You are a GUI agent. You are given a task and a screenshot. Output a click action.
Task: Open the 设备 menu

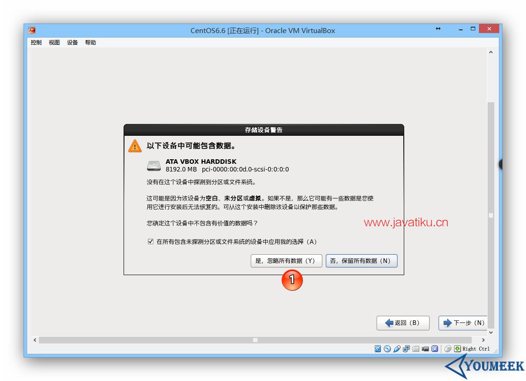(72, 43)
